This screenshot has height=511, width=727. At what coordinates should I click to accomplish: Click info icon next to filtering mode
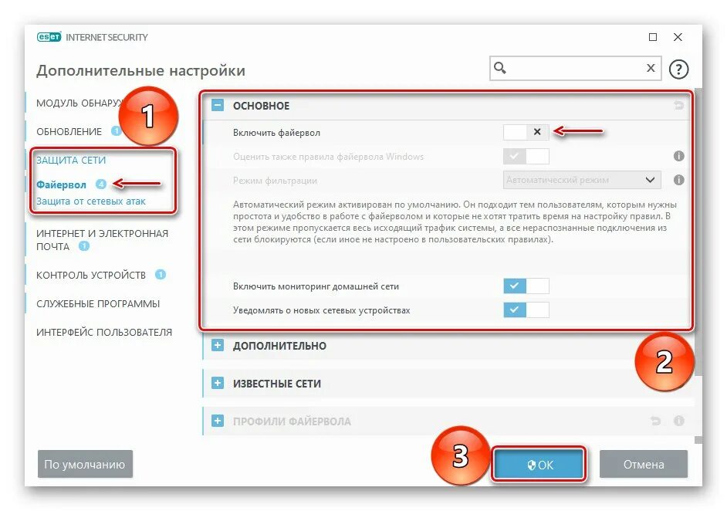pos(679,180)
